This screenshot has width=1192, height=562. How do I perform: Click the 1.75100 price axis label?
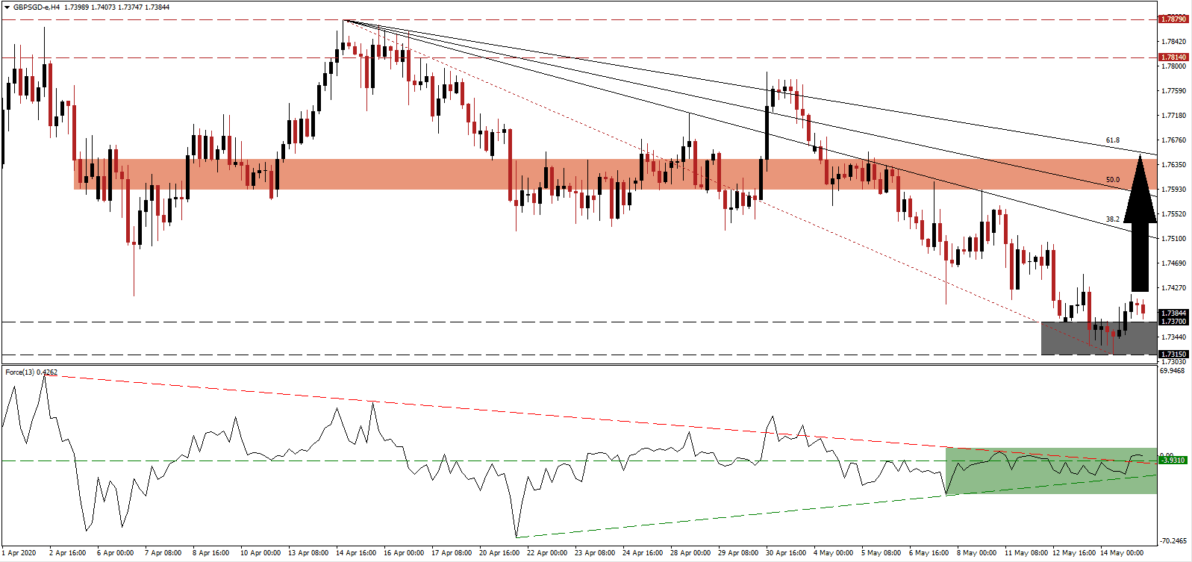tap(1173, 239)
